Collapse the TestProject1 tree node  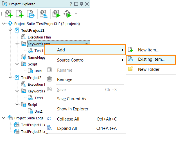point(10,30)
